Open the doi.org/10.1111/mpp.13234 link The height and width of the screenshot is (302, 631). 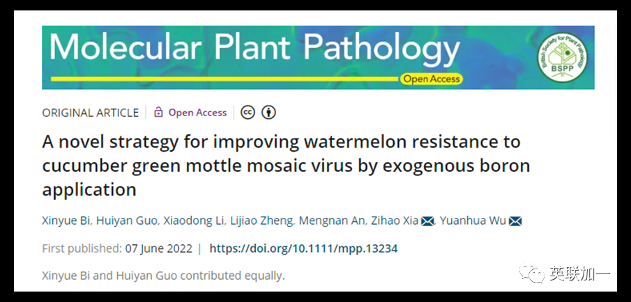[x=303, y=248]
